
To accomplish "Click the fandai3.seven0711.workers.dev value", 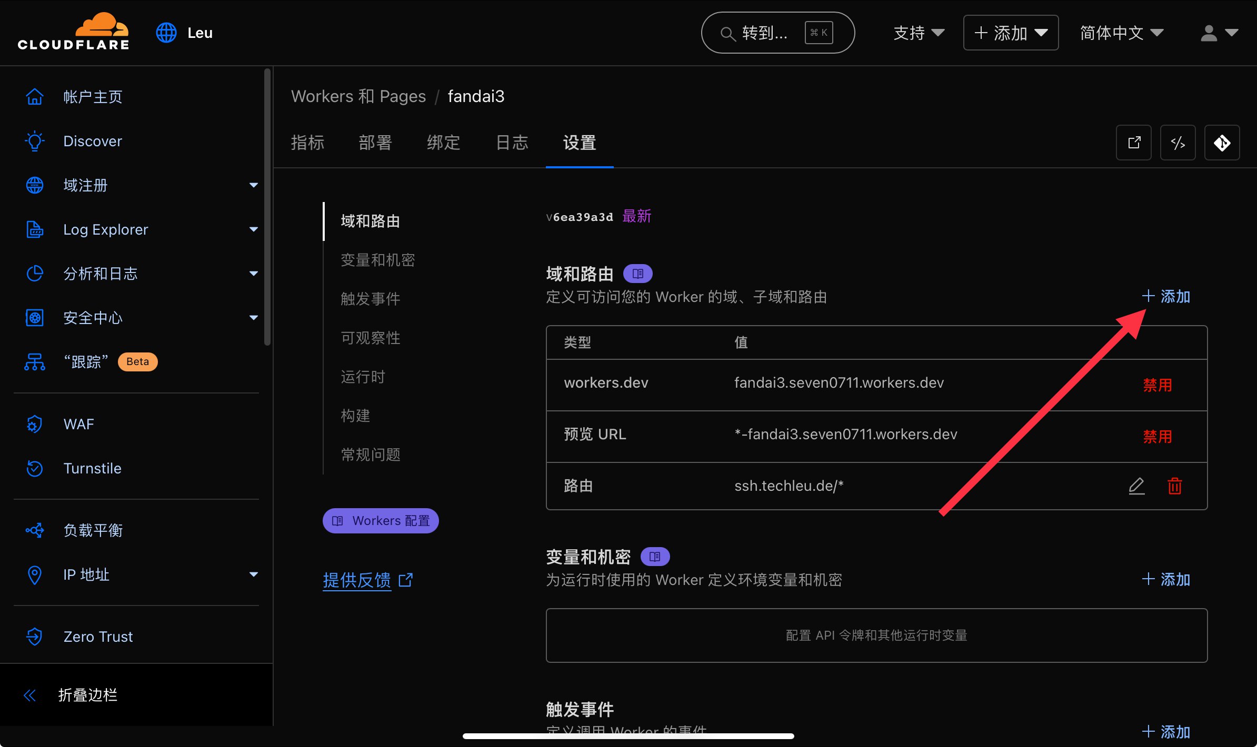I will click(839, 382).
